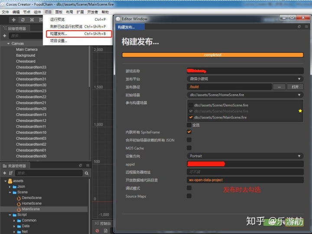Check the 全选 select-all checkbox
Viewport: 312px width, 234px height.
(189, 125)
